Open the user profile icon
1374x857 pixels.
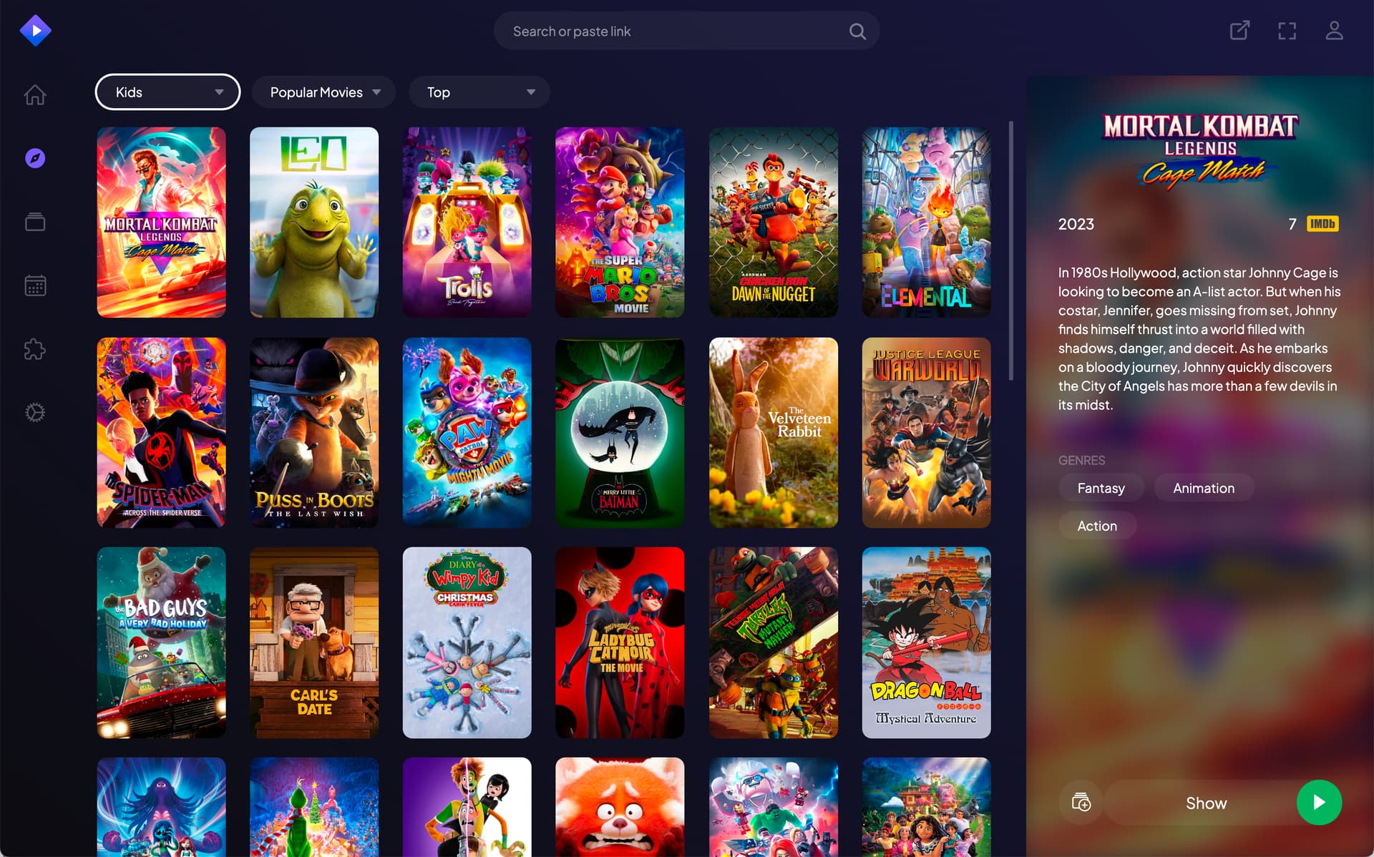point(1334,31)
